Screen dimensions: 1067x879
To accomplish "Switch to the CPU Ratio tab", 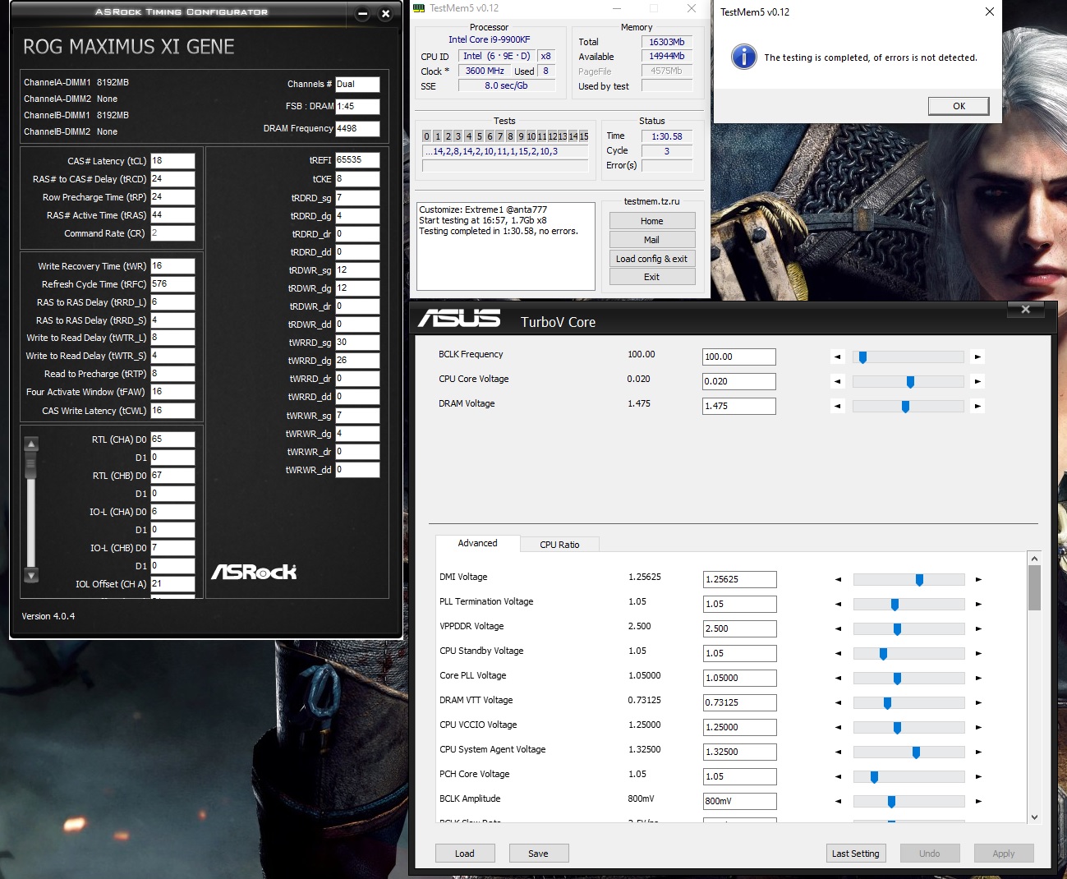I will click(559, 545).
